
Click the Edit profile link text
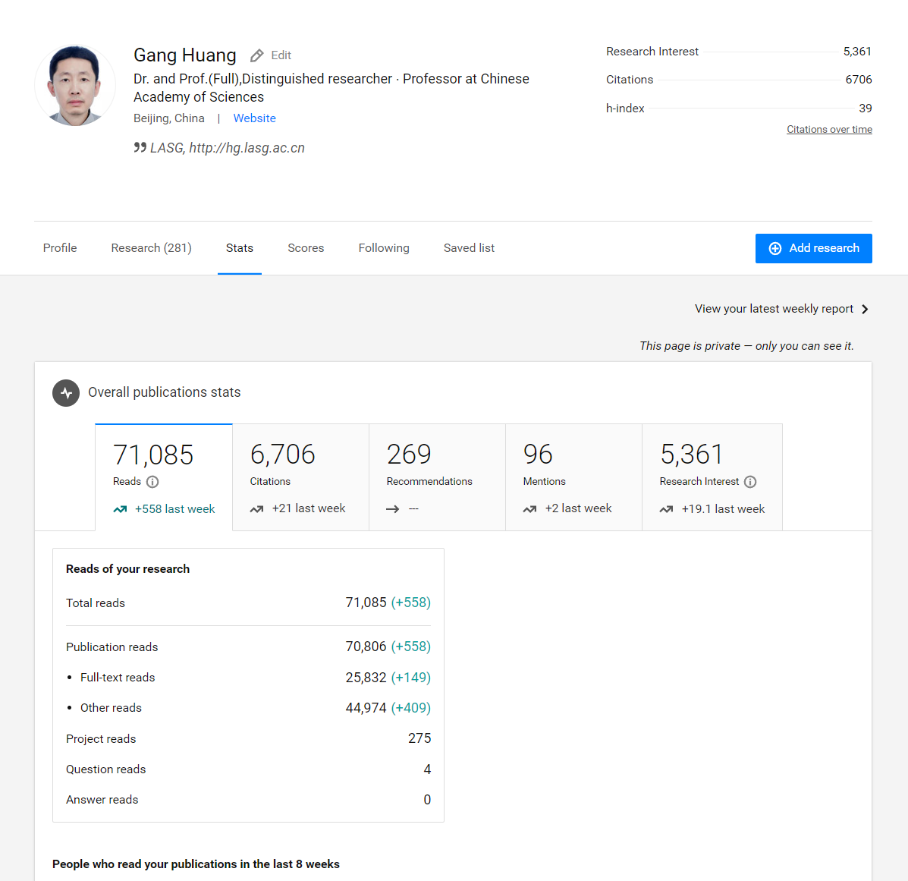(281, 55)
